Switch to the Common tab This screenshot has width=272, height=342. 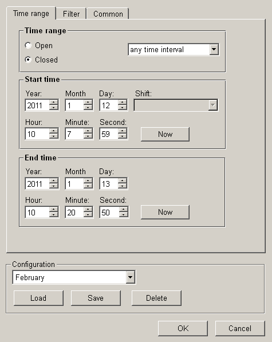pyautogui.click(x=108, y=14)
